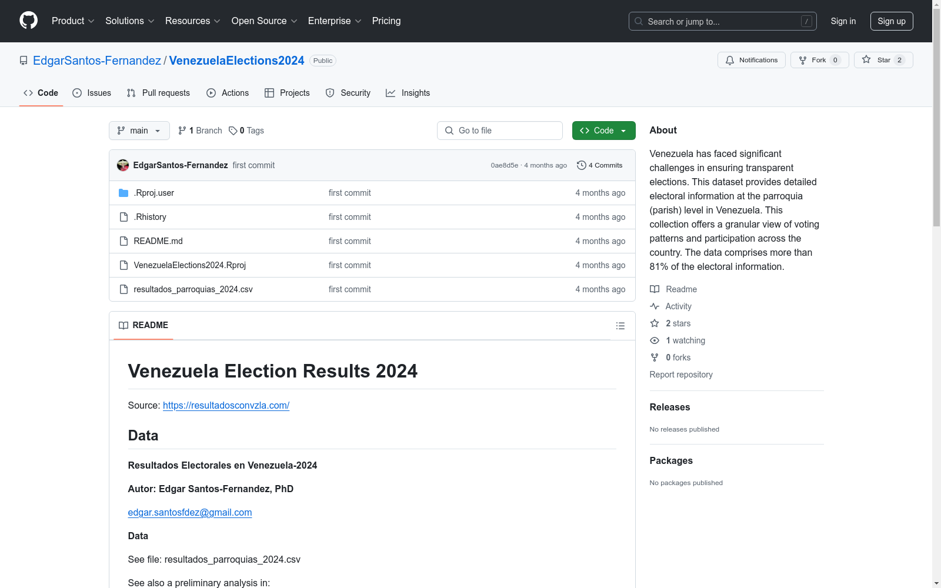The height and width of the screenshot is (588, 941).
Task: Open the main branch selector dropdown
Action: (139, 131)
